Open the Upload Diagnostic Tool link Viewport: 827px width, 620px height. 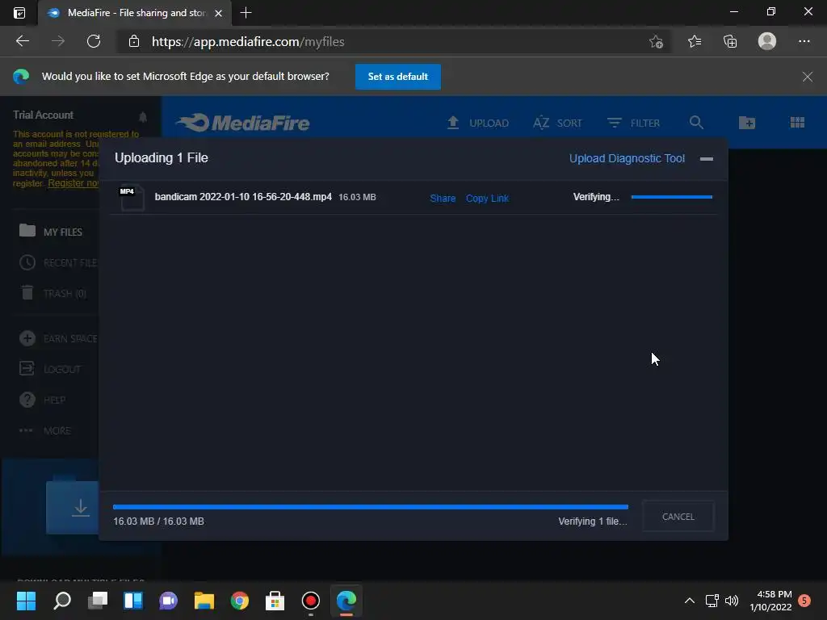coord(627,158)
